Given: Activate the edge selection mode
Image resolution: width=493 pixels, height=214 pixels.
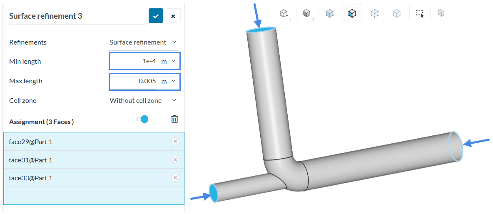Looking at the screenshot, I should pyautogui.click(x=375, y=13).
